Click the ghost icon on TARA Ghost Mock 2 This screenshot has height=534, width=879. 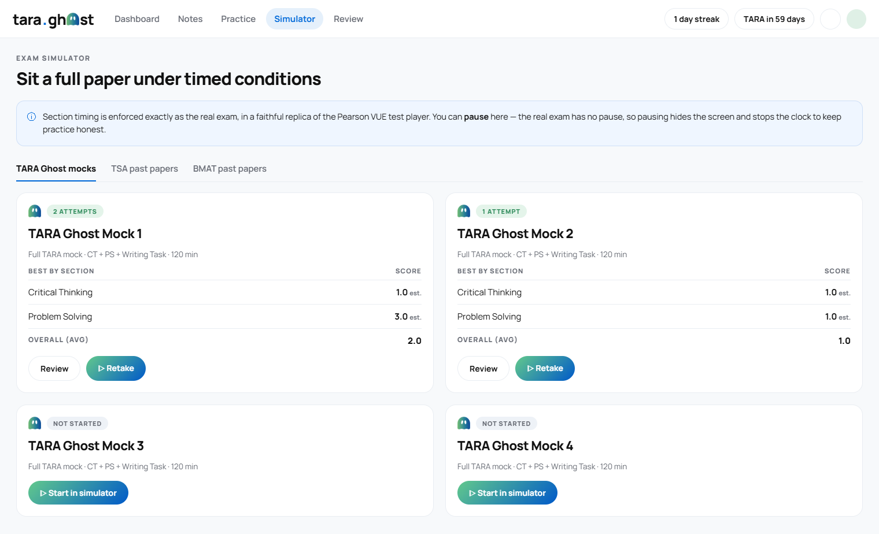(464, 211)
